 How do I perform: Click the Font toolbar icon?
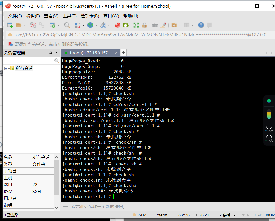pyautogui.click(x=103, y=25)
